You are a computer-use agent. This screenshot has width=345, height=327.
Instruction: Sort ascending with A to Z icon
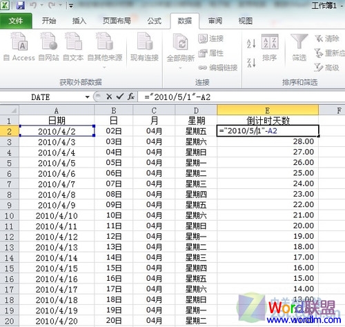pyautogui.click(x=251, y=43)
